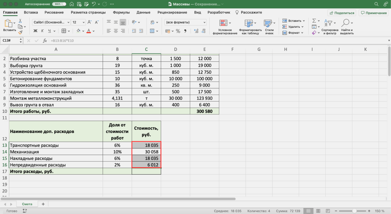391x214 pixels.
Task: Click the Increase indent icon
Action: point(141,31)
